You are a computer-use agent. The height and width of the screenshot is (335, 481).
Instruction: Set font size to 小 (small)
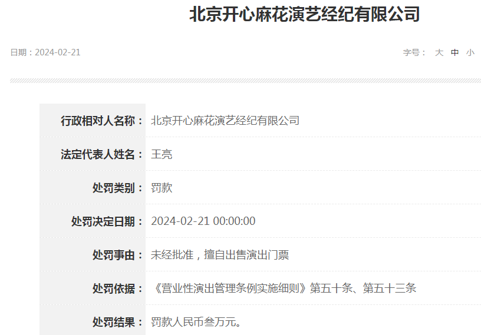pyautogui.click(x=470, y=52)
